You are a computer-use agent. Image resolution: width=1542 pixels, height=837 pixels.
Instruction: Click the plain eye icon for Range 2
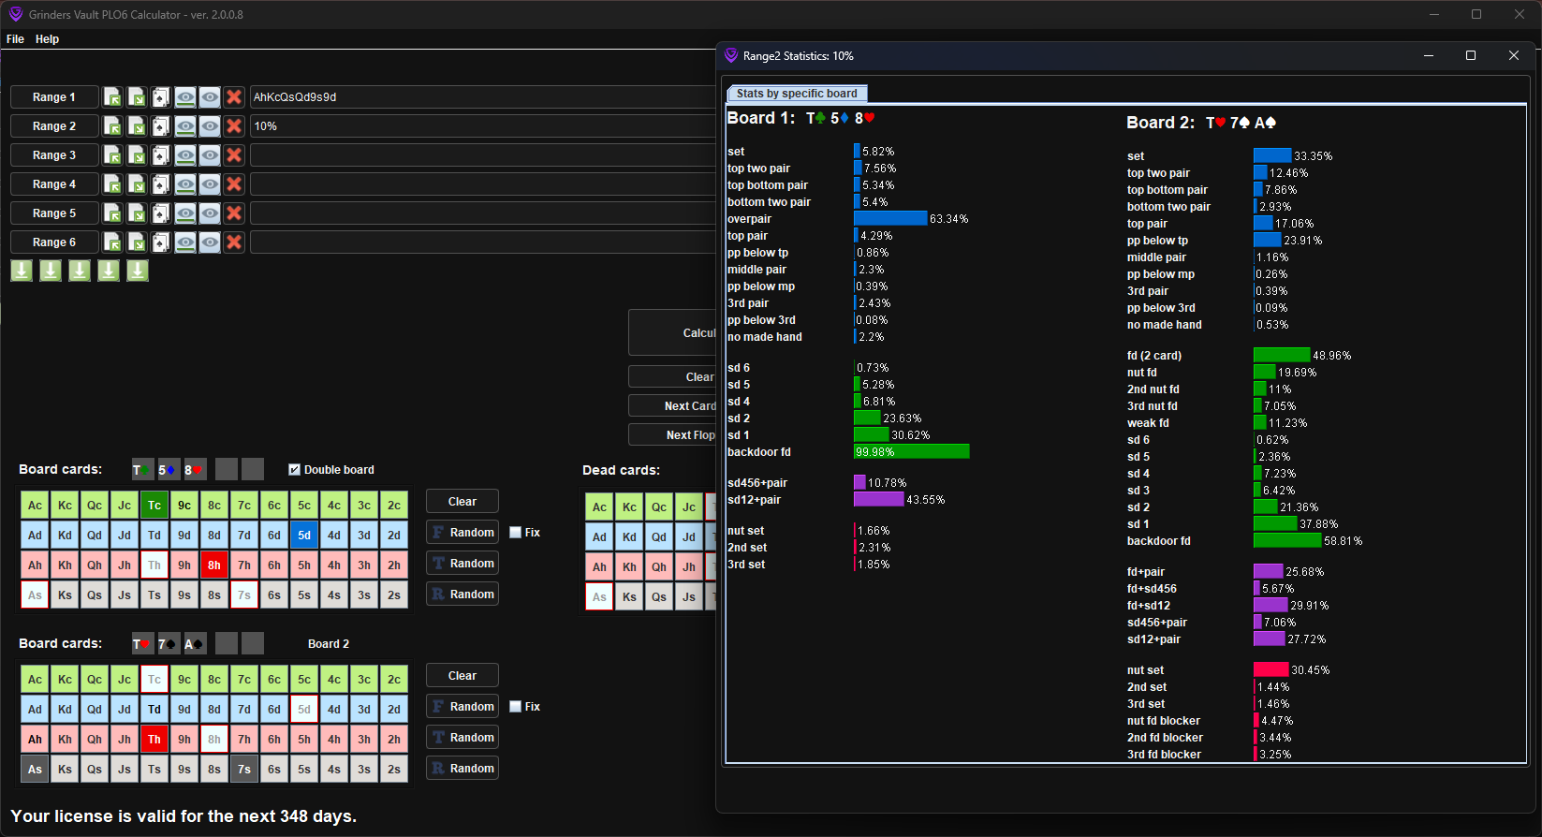[x=210, y=126]
